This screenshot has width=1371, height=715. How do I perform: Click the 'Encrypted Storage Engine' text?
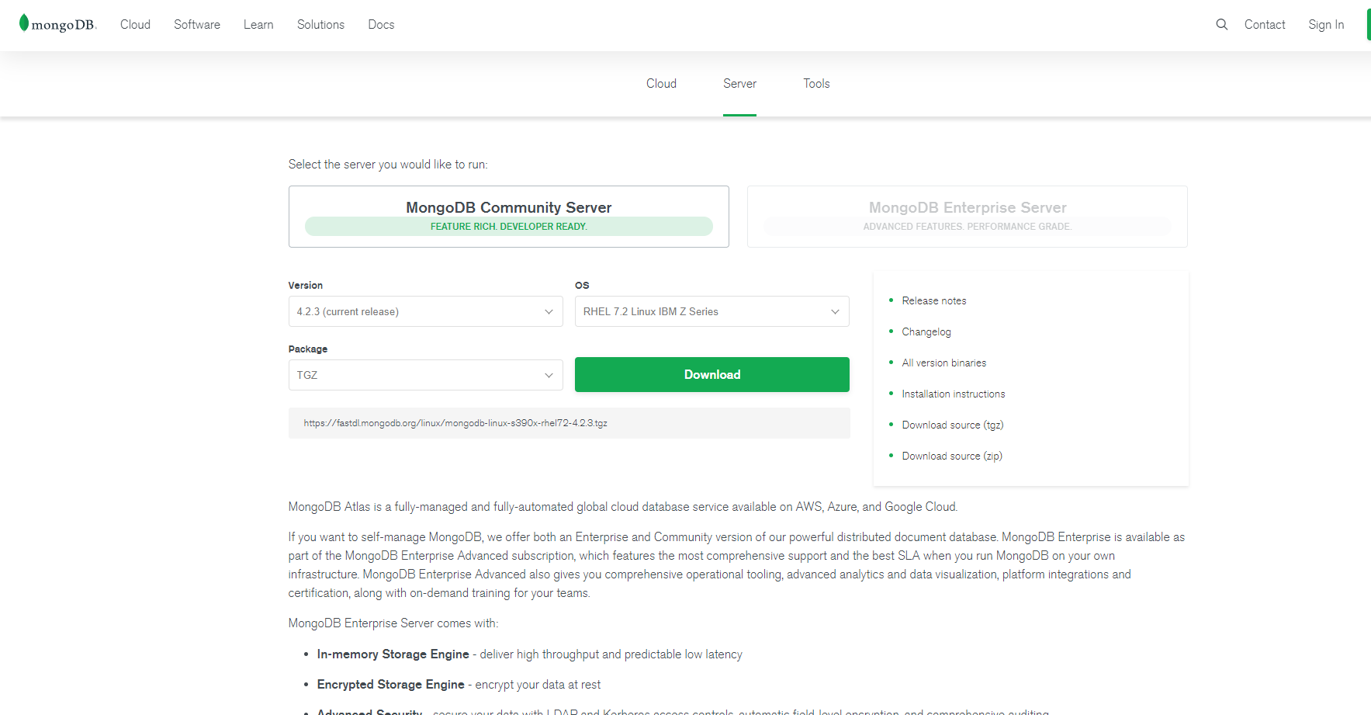tap(391, 685)
